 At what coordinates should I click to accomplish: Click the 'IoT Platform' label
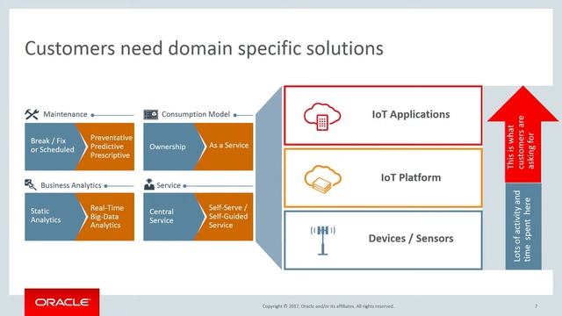411,177
